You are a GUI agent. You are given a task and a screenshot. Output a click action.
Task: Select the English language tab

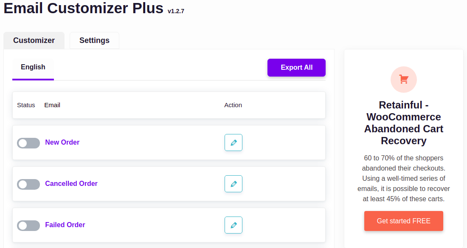pos(33,67)
